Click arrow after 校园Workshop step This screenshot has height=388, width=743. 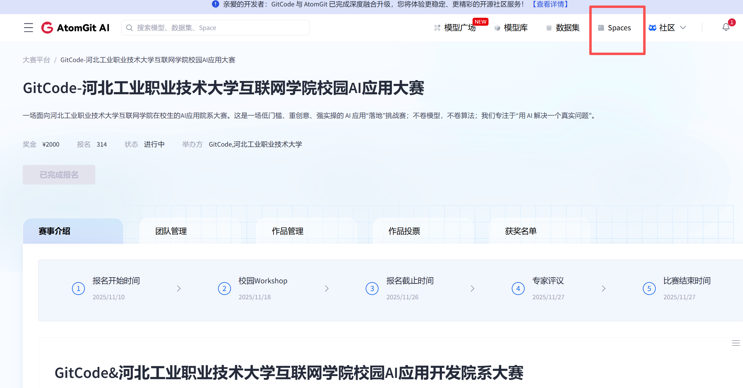[x=327, y=289]
